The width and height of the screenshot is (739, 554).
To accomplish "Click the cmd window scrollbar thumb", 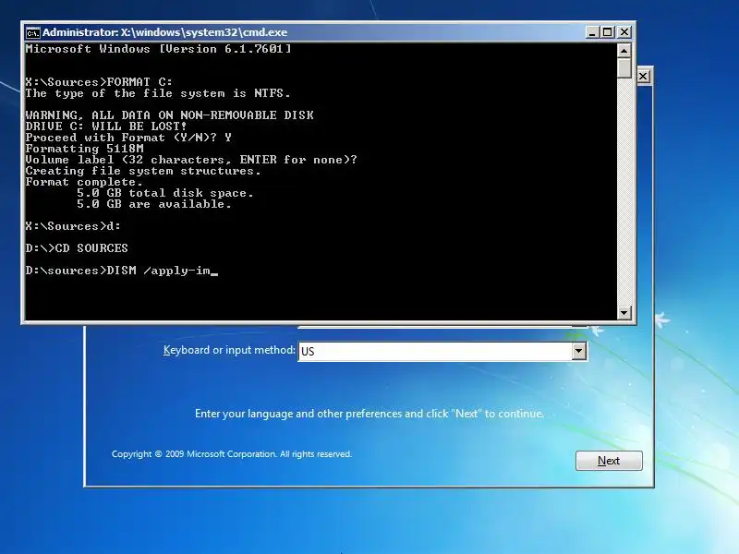I will (x=624, y=67).
